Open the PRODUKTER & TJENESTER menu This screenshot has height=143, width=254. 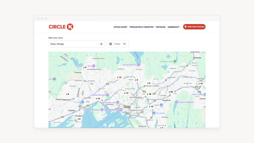[x=141, y=27]
